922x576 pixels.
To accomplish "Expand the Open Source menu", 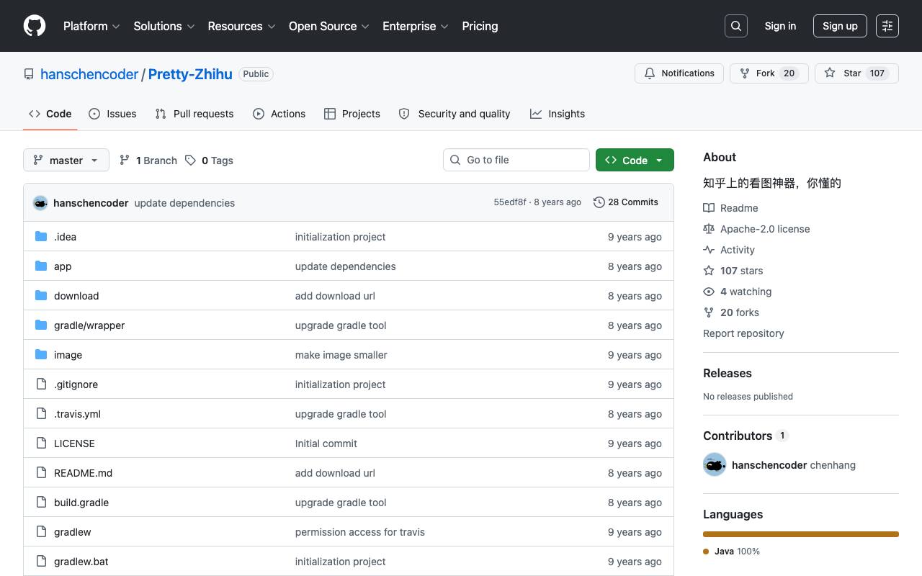I will click(x=329, y=26).
